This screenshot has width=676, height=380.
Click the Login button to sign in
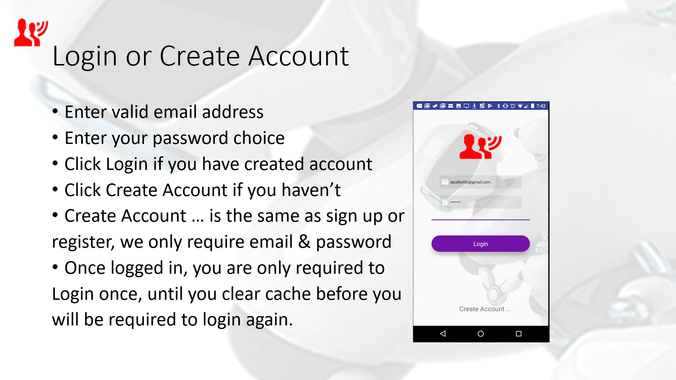(x=481, y=243)
